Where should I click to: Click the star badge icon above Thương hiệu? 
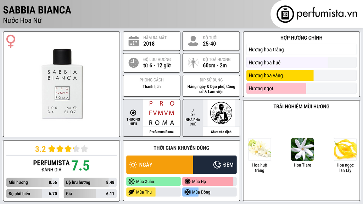click(133, 113)
